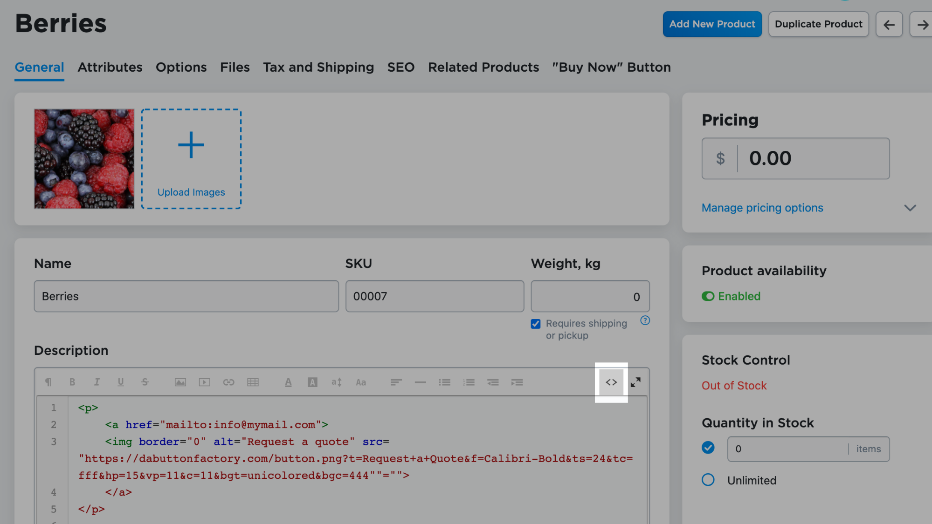Image resolution: width=932 pixels, height=524 pixels.
Task: Click the bold formatting icon
Action: pos(72,382)
